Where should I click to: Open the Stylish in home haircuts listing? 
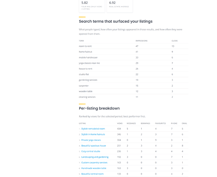93,134
